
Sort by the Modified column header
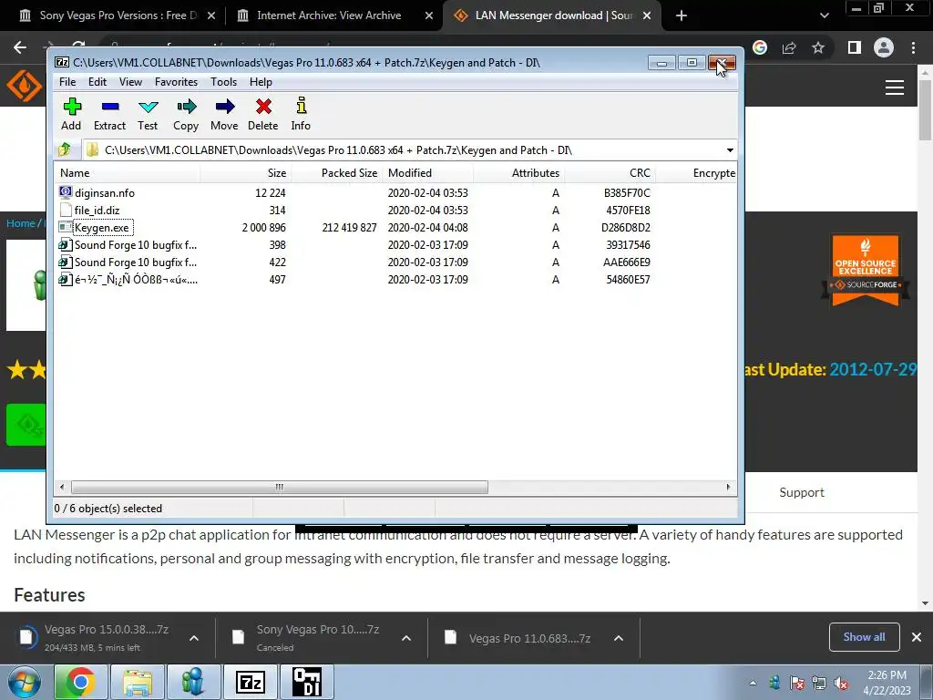(428, 173)
